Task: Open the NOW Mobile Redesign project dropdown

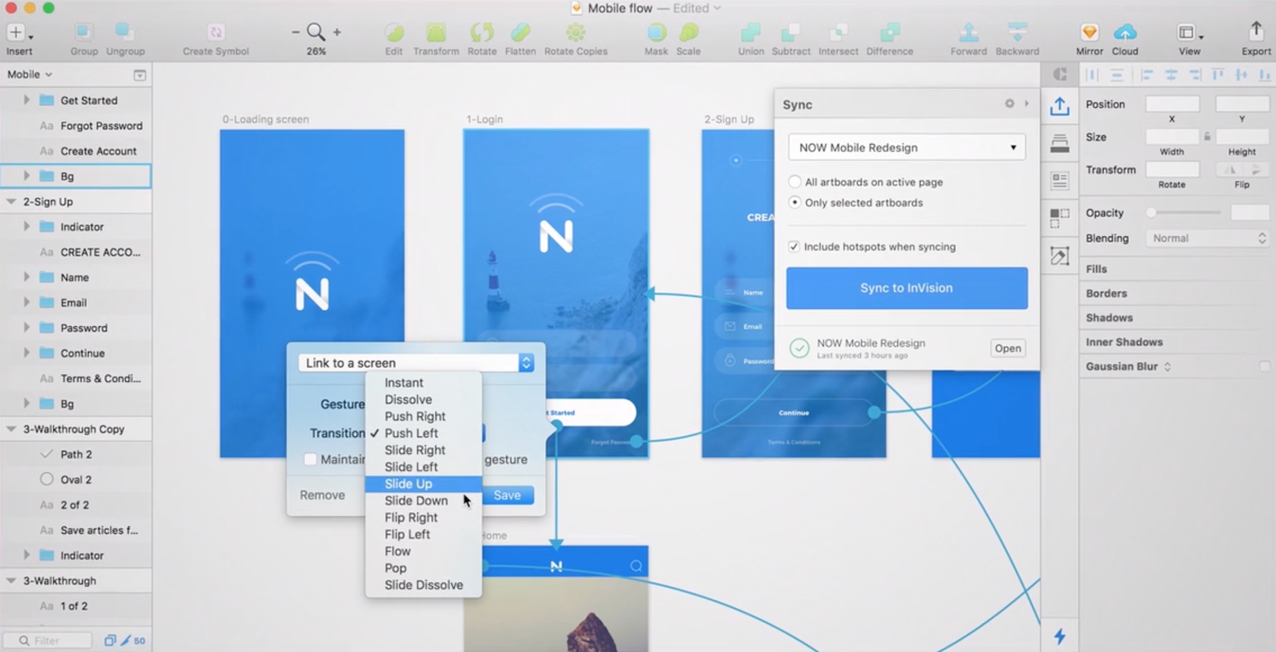Action: 906,147
